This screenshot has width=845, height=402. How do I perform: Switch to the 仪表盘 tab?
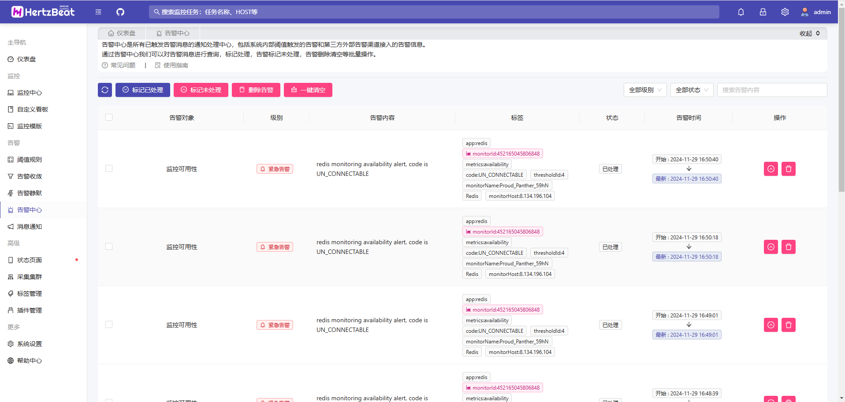(122, 33)
